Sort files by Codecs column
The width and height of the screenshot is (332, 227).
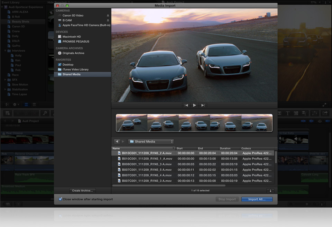pyautogui.click(x=257, y=148)
